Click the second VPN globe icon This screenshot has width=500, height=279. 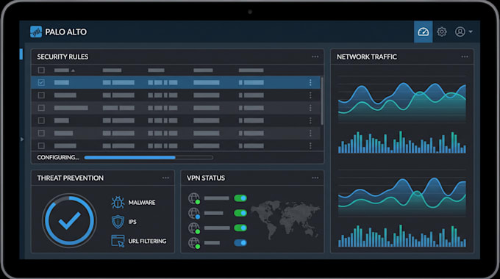[194, 213]
